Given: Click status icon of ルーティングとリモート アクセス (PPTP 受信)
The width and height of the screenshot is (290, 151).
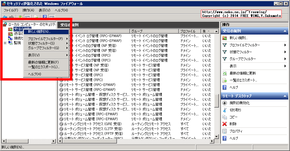Looking at the screenshot, I should pyautogui.click(x=61, y=134).
